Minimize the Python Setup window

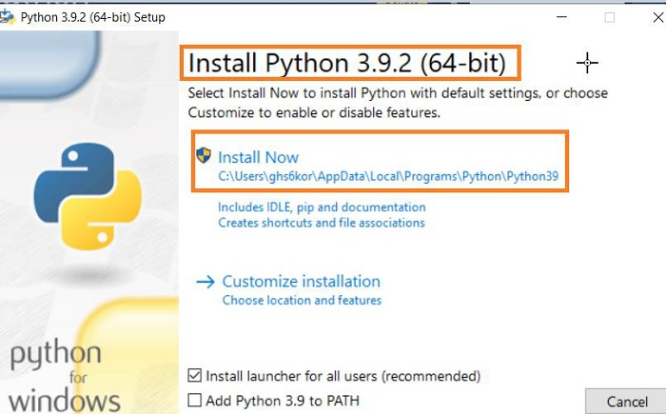(x=561, y=17)
